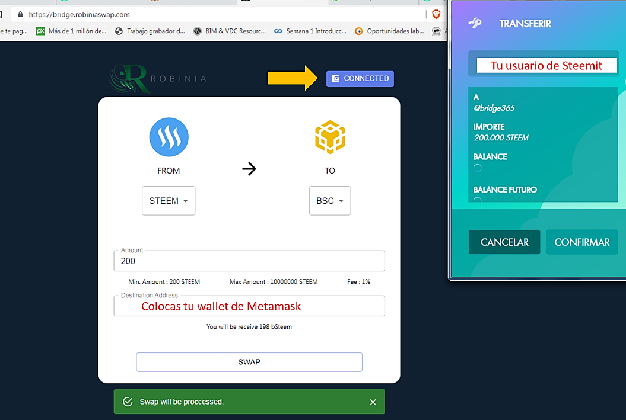Click 'Max Amount : 10000000 STEEM' text

point(274,282)
